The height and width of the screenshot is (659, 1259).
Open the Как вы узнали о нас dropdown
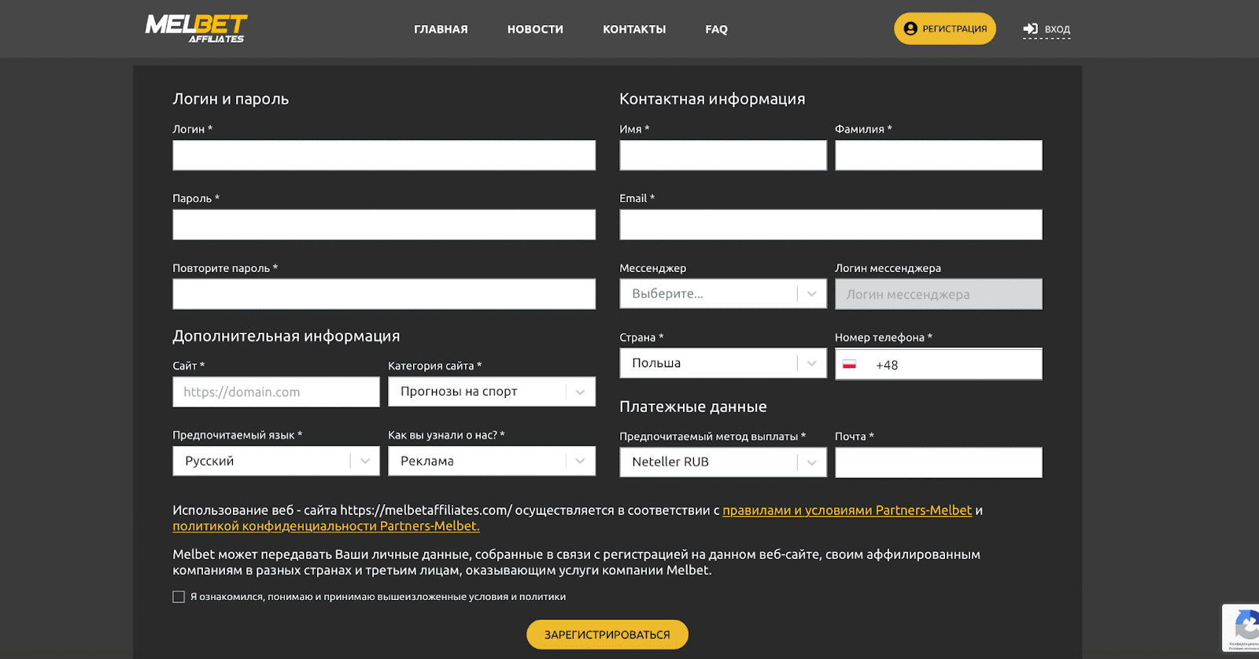[x=492, y=461]
